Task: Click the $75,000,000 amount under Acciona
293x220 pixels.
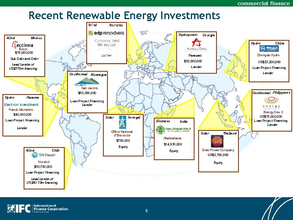Action: [x=24, y=53]
